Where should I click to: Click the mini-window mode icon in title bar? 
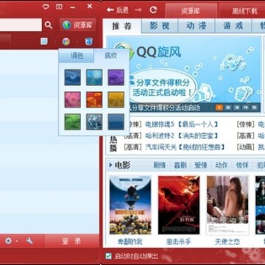tap(59, 7)
